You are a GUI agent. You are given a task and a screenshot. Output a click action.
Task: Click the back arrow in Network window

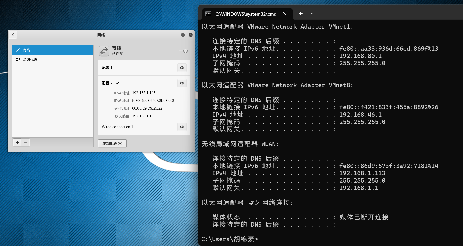click(x=13, y=35)
